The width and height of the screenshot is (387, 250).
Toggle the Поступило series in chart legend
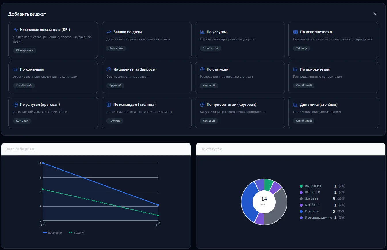(52, 232)
